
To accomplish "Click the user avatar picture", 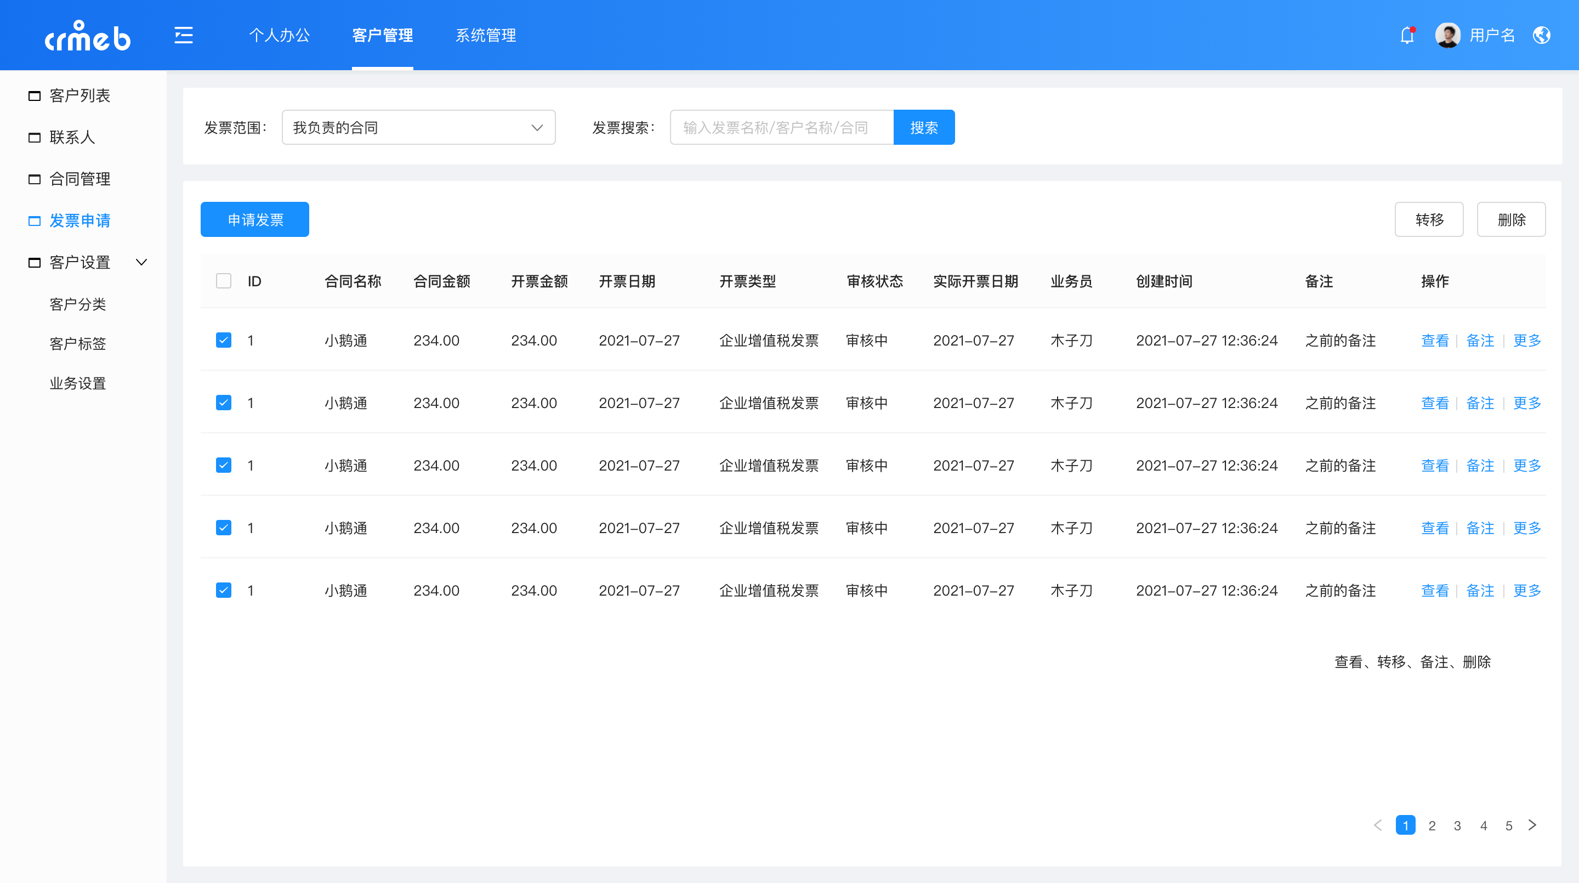I will click(1448, 36).
